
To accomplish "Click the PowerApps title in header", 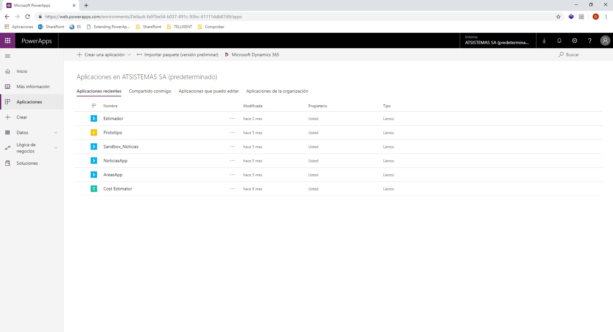I will [x=37, y=41].
